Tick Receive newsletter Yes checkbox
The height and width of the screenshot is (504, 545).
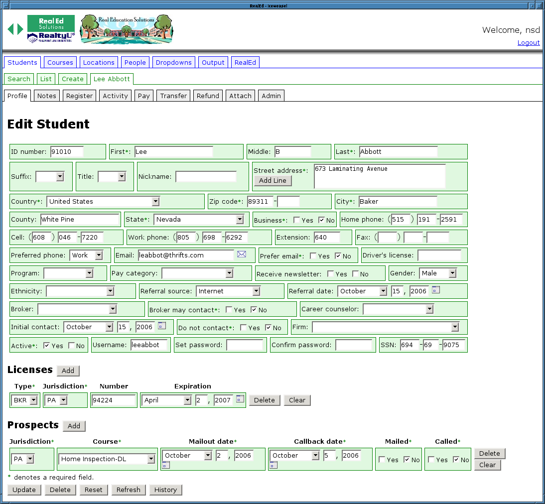[331, 274]
